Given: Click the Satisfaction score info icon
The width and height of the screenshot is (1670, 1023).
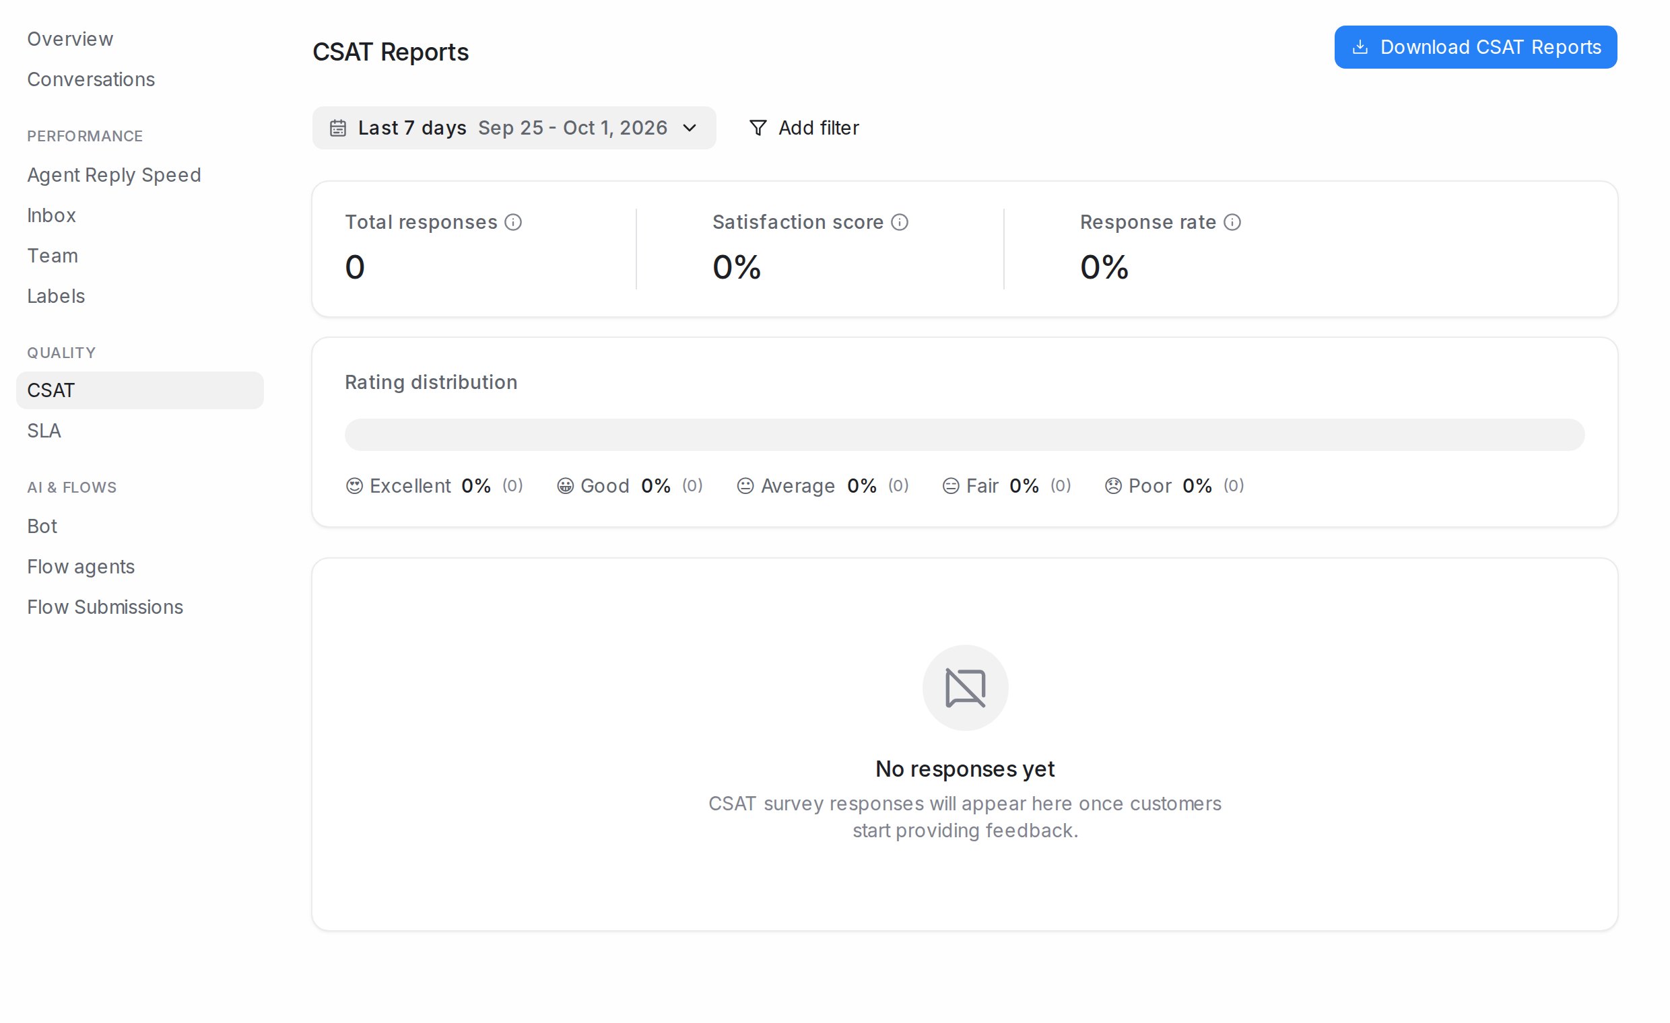Looking at the screenshot, I should point(900,222).
